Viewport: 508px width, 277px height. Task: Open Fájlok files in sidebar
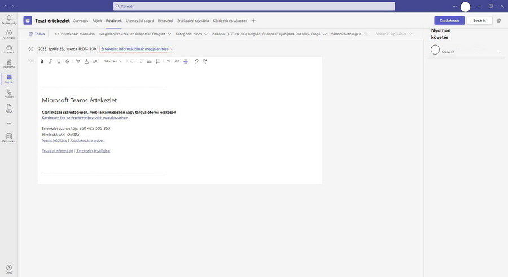point(9,108)
